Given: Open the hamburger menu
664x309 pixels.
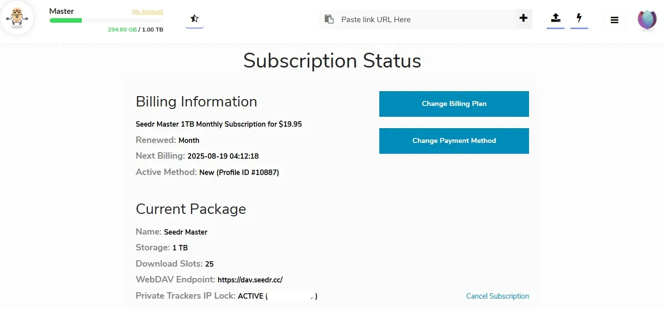Looking at the screenshot, I should [x=614, y=20].
